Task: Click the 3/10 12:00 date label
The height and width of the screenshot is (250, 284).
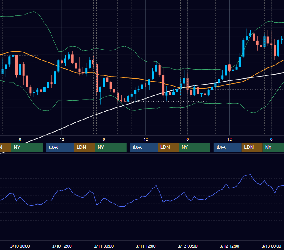Action: [x=62, y=246]
